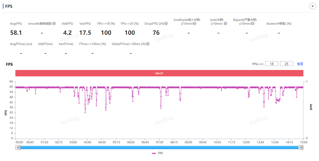Click left handle of time range slider

[18, 147]
